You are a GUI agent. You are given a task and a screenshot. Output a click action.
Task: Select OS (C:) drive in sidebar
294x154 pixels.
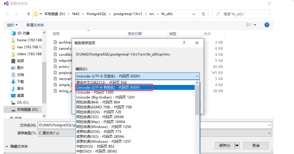(x=20, y=102)
